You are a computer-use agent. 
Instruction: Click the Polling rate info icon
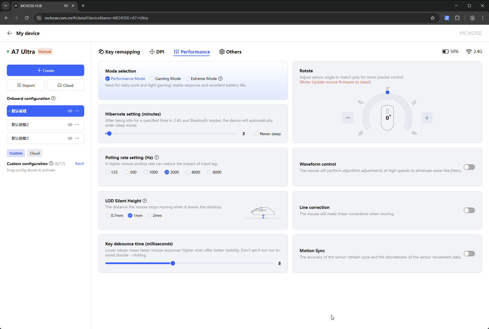click(x=157, y=158)
